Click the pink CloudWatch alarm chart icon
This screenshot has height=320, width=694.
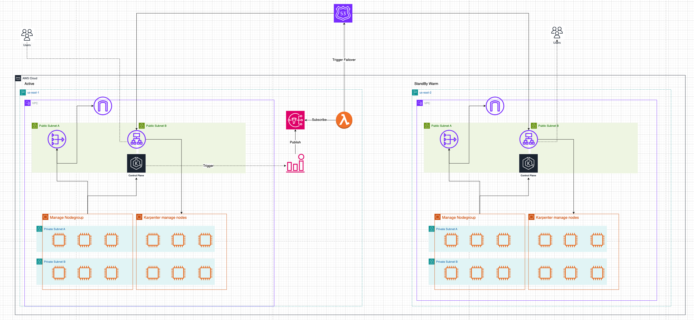tap(295, 163)
